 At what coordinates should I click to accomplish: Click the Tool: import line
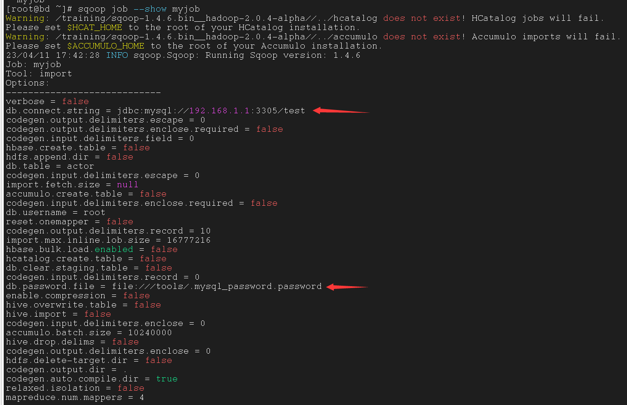[x=39, y=74]
